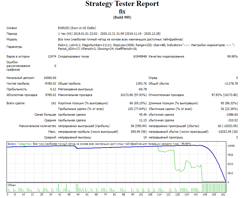The image size is (242, 198).
Task: Click the '(Build 985)' text
Action: [122, 17]
